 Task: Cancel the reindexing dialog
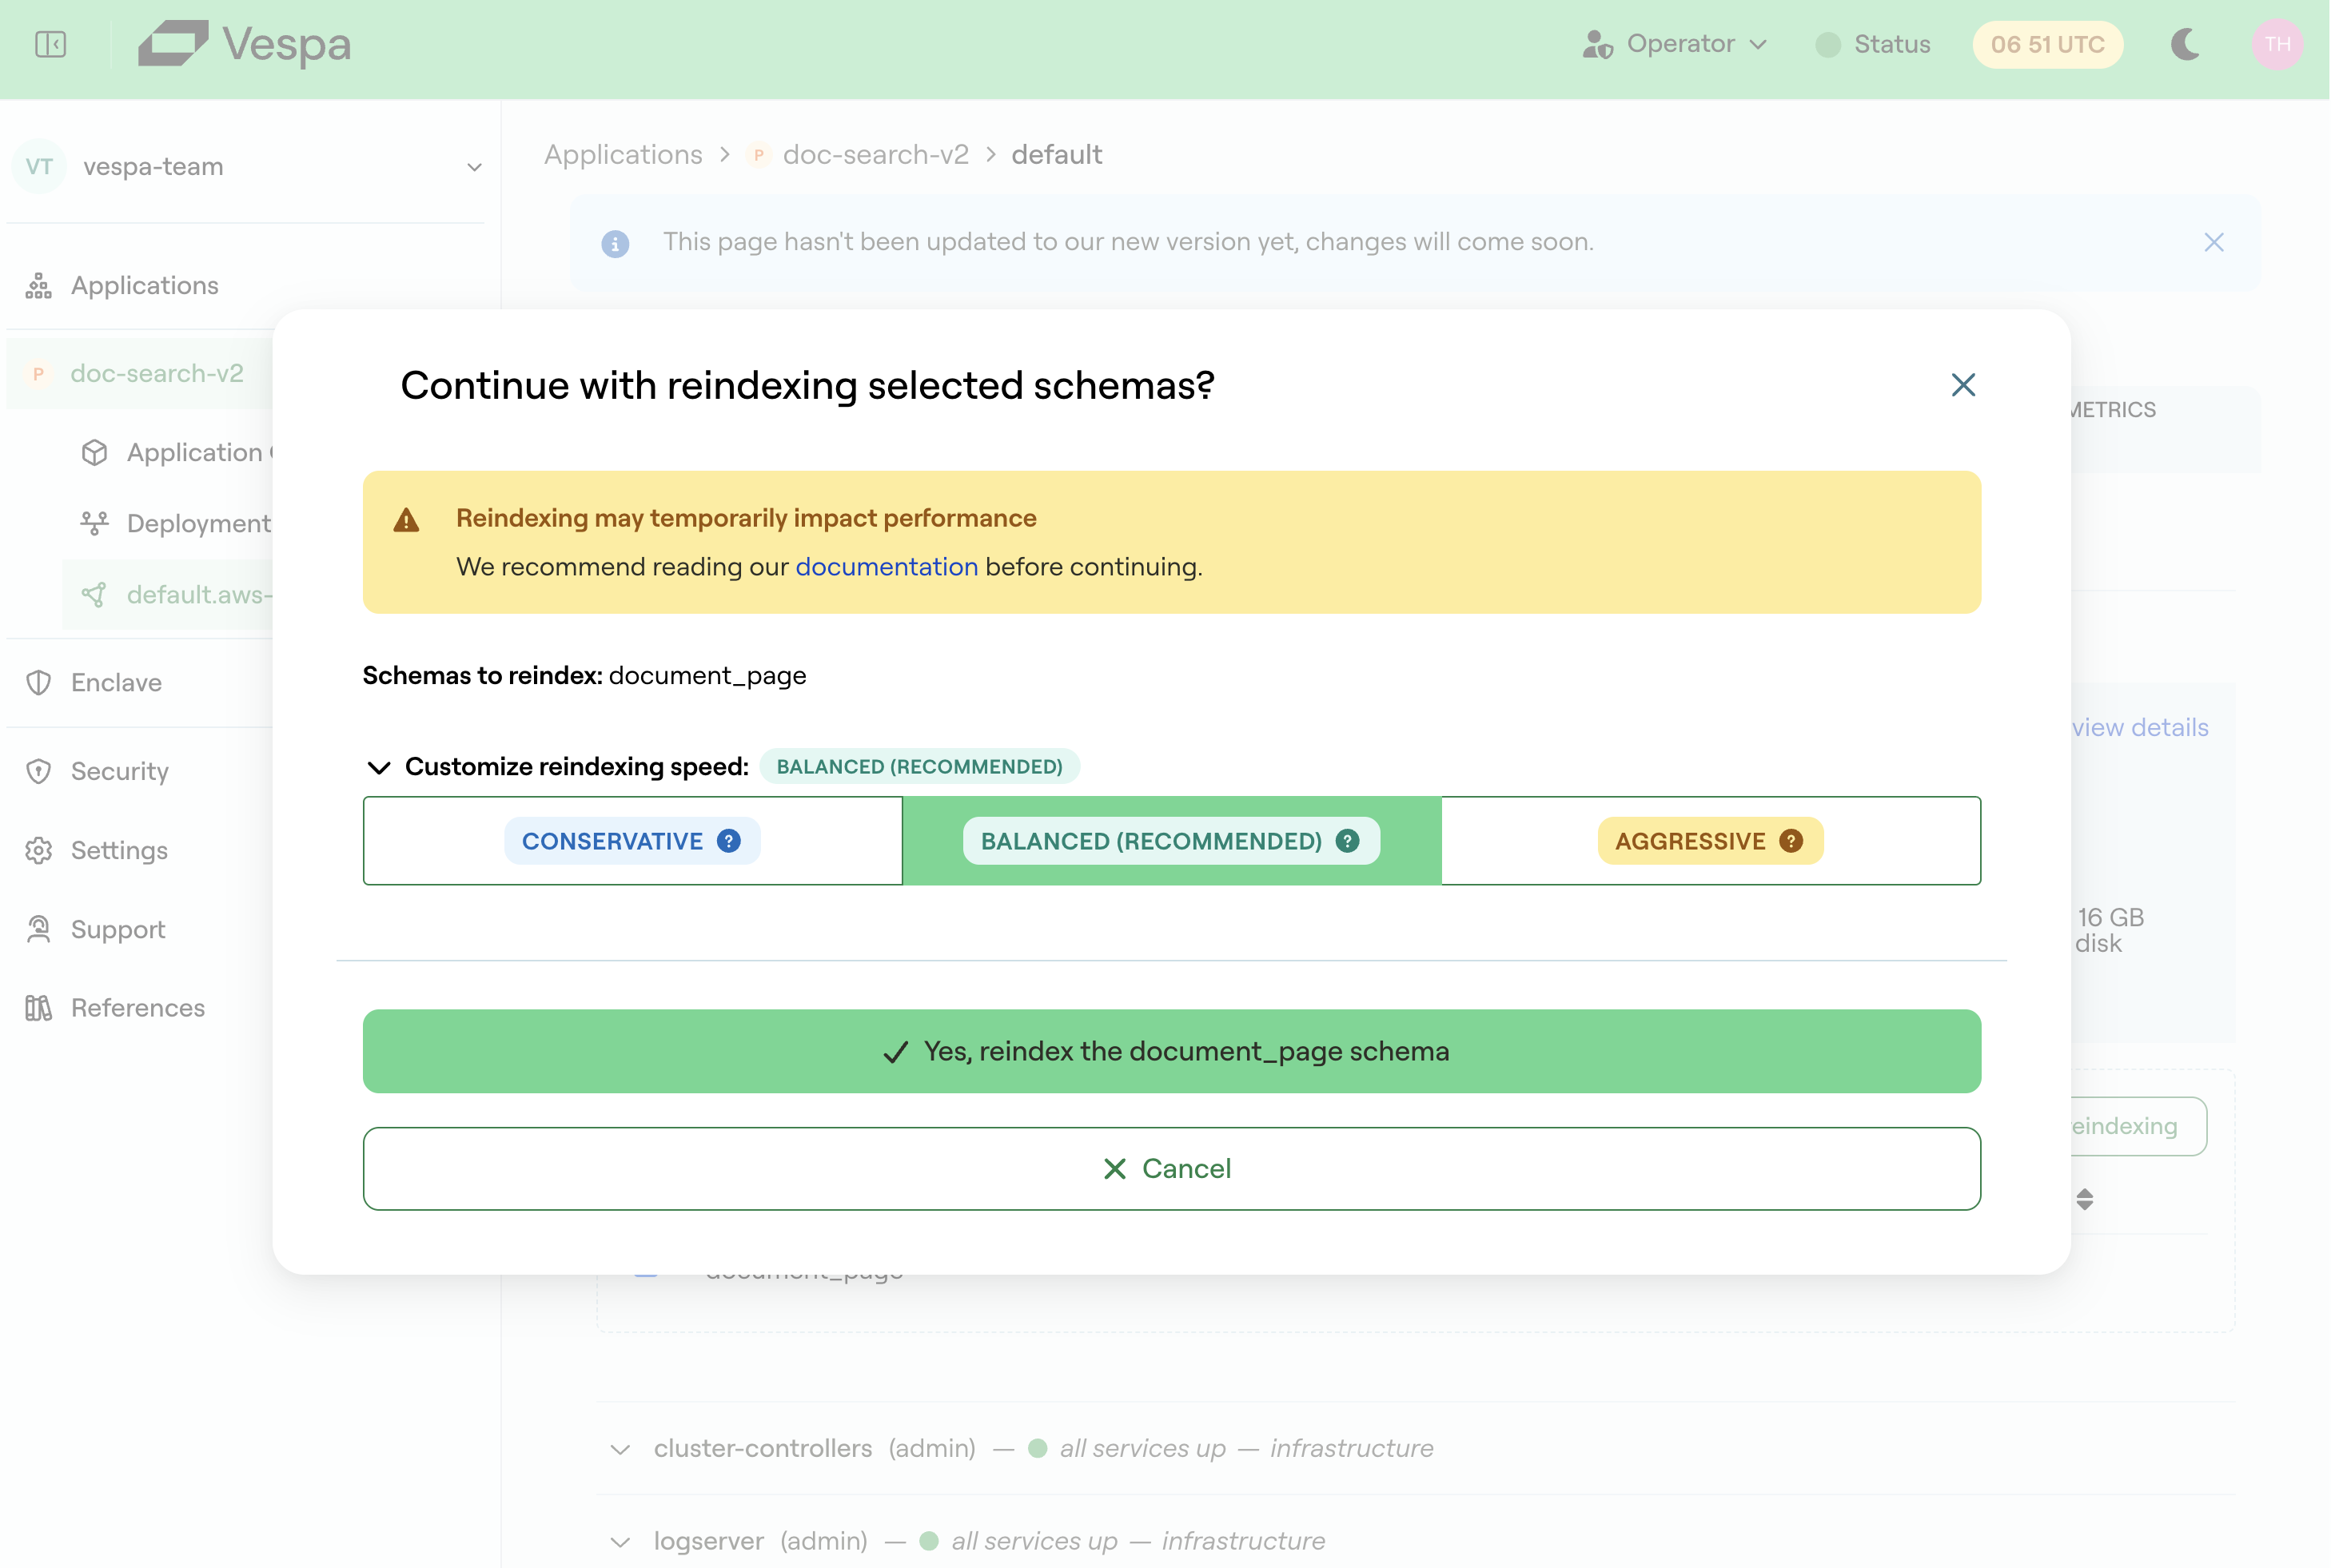click(1171, 1168)
